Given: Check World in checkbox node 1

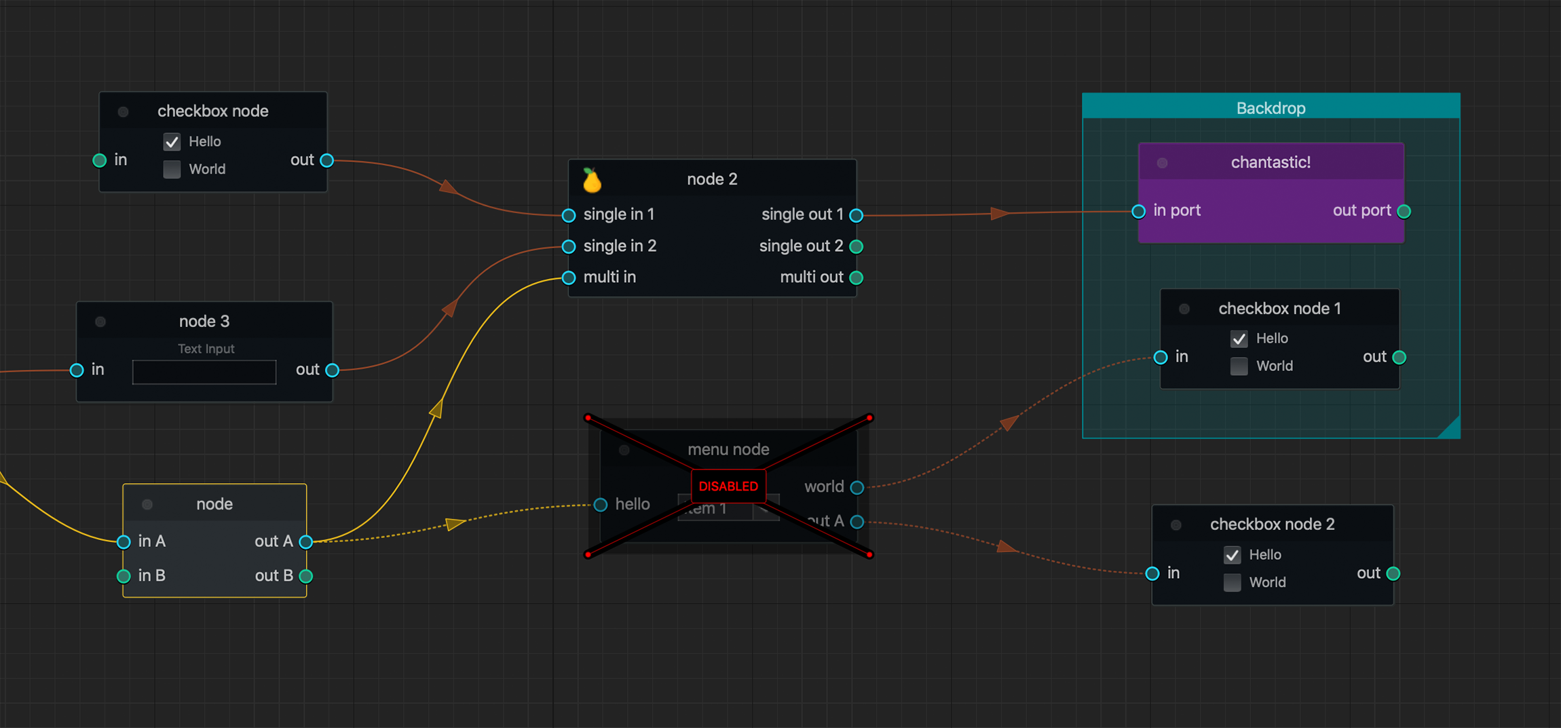Looking at the screenshot, I should pos(1238,366).
